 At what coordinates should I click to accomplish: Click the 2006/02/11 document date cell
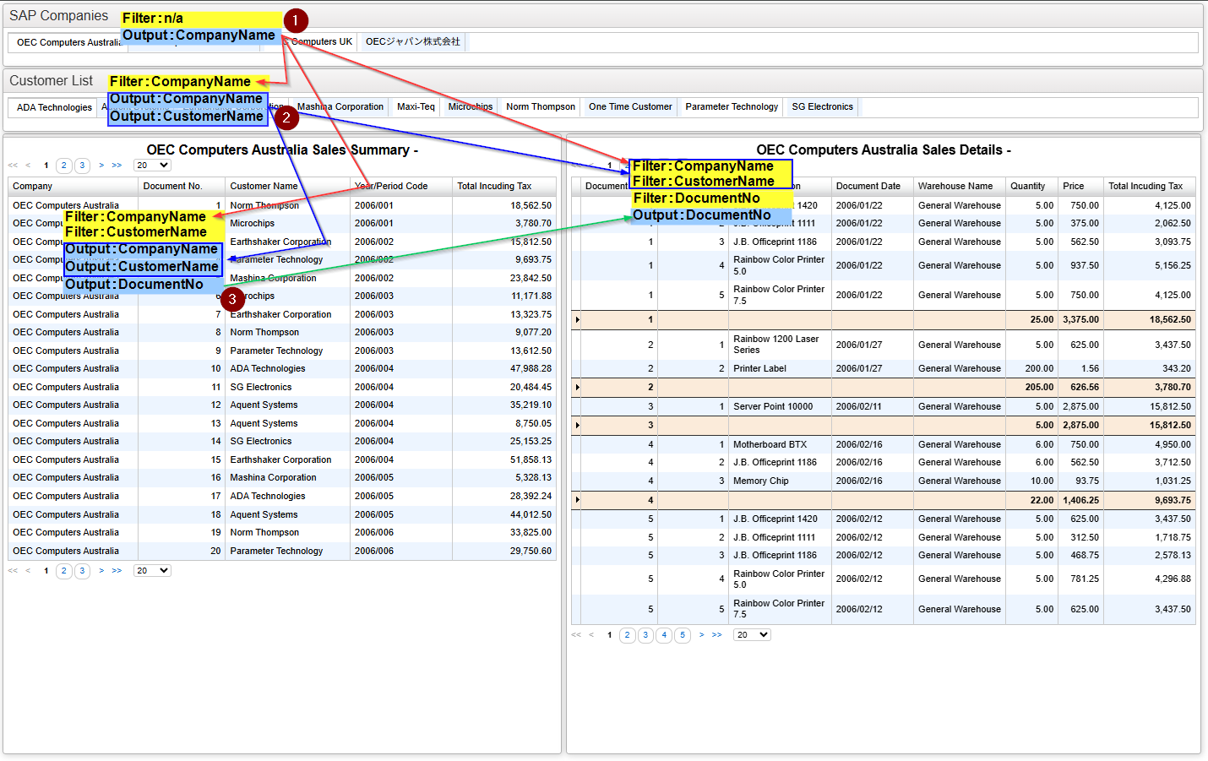point(859,407)
